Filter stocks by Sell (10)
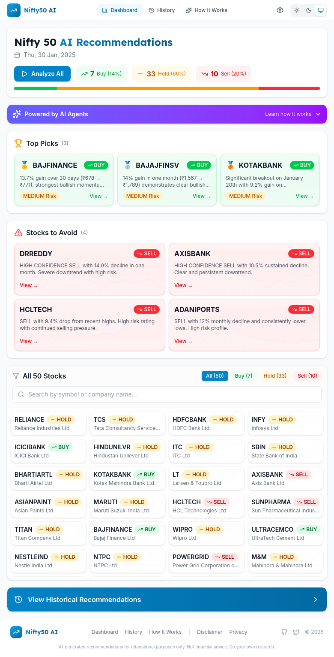334x657 pixels. pyautogui.click(x=307, y=376)
